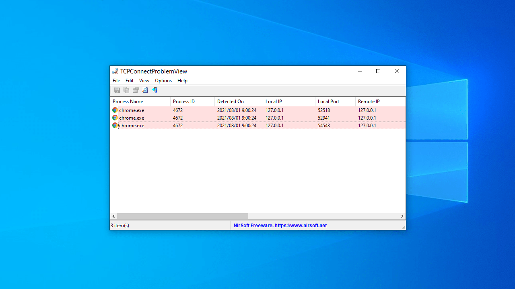The image size is (515, 289).
Task: Open the View menu
Action: (x=144, y=81)
